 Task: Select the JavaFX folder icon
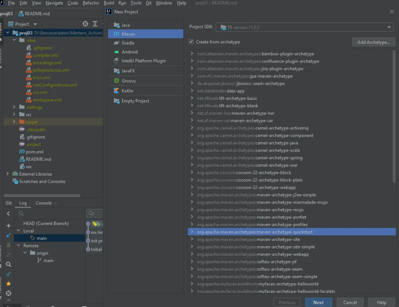click(117, 71)
